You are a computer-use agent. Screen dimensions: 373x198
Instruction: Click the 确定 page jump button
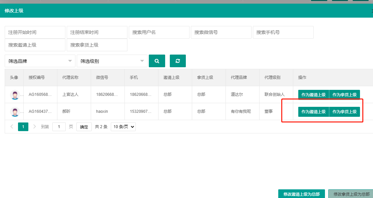click(84, 127)
